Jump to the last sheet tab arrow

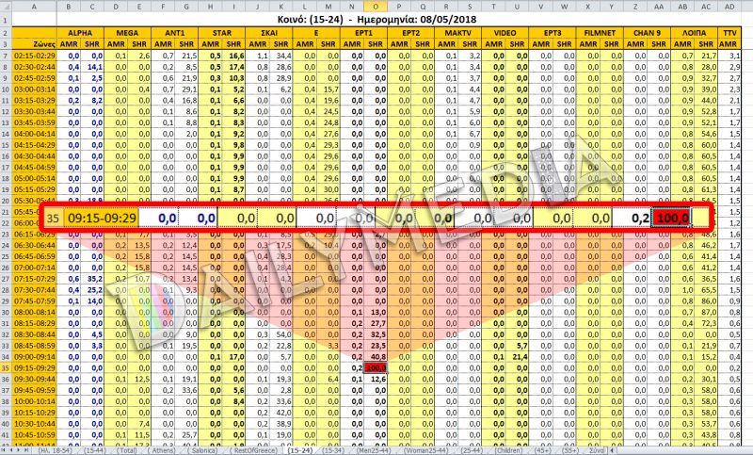pyautogui.click(x=26, y=450)
